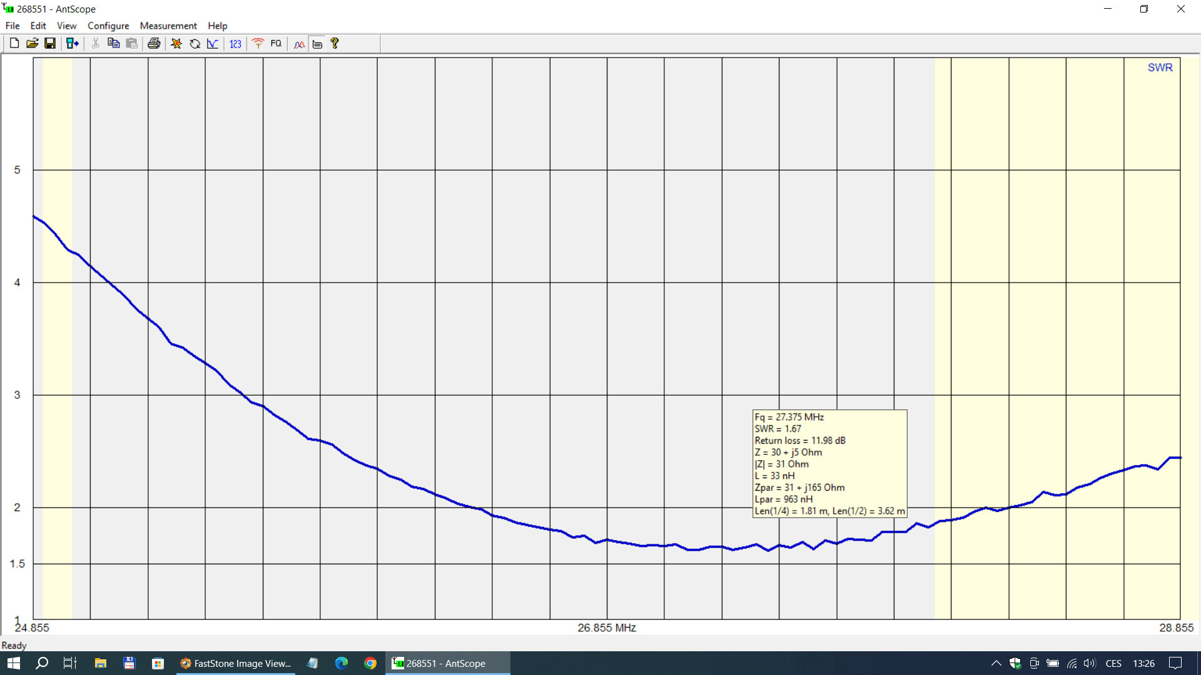Click FastStone Image Viewer taskbar button
This screenshot has width=1201, height=675.
(235, 663)
